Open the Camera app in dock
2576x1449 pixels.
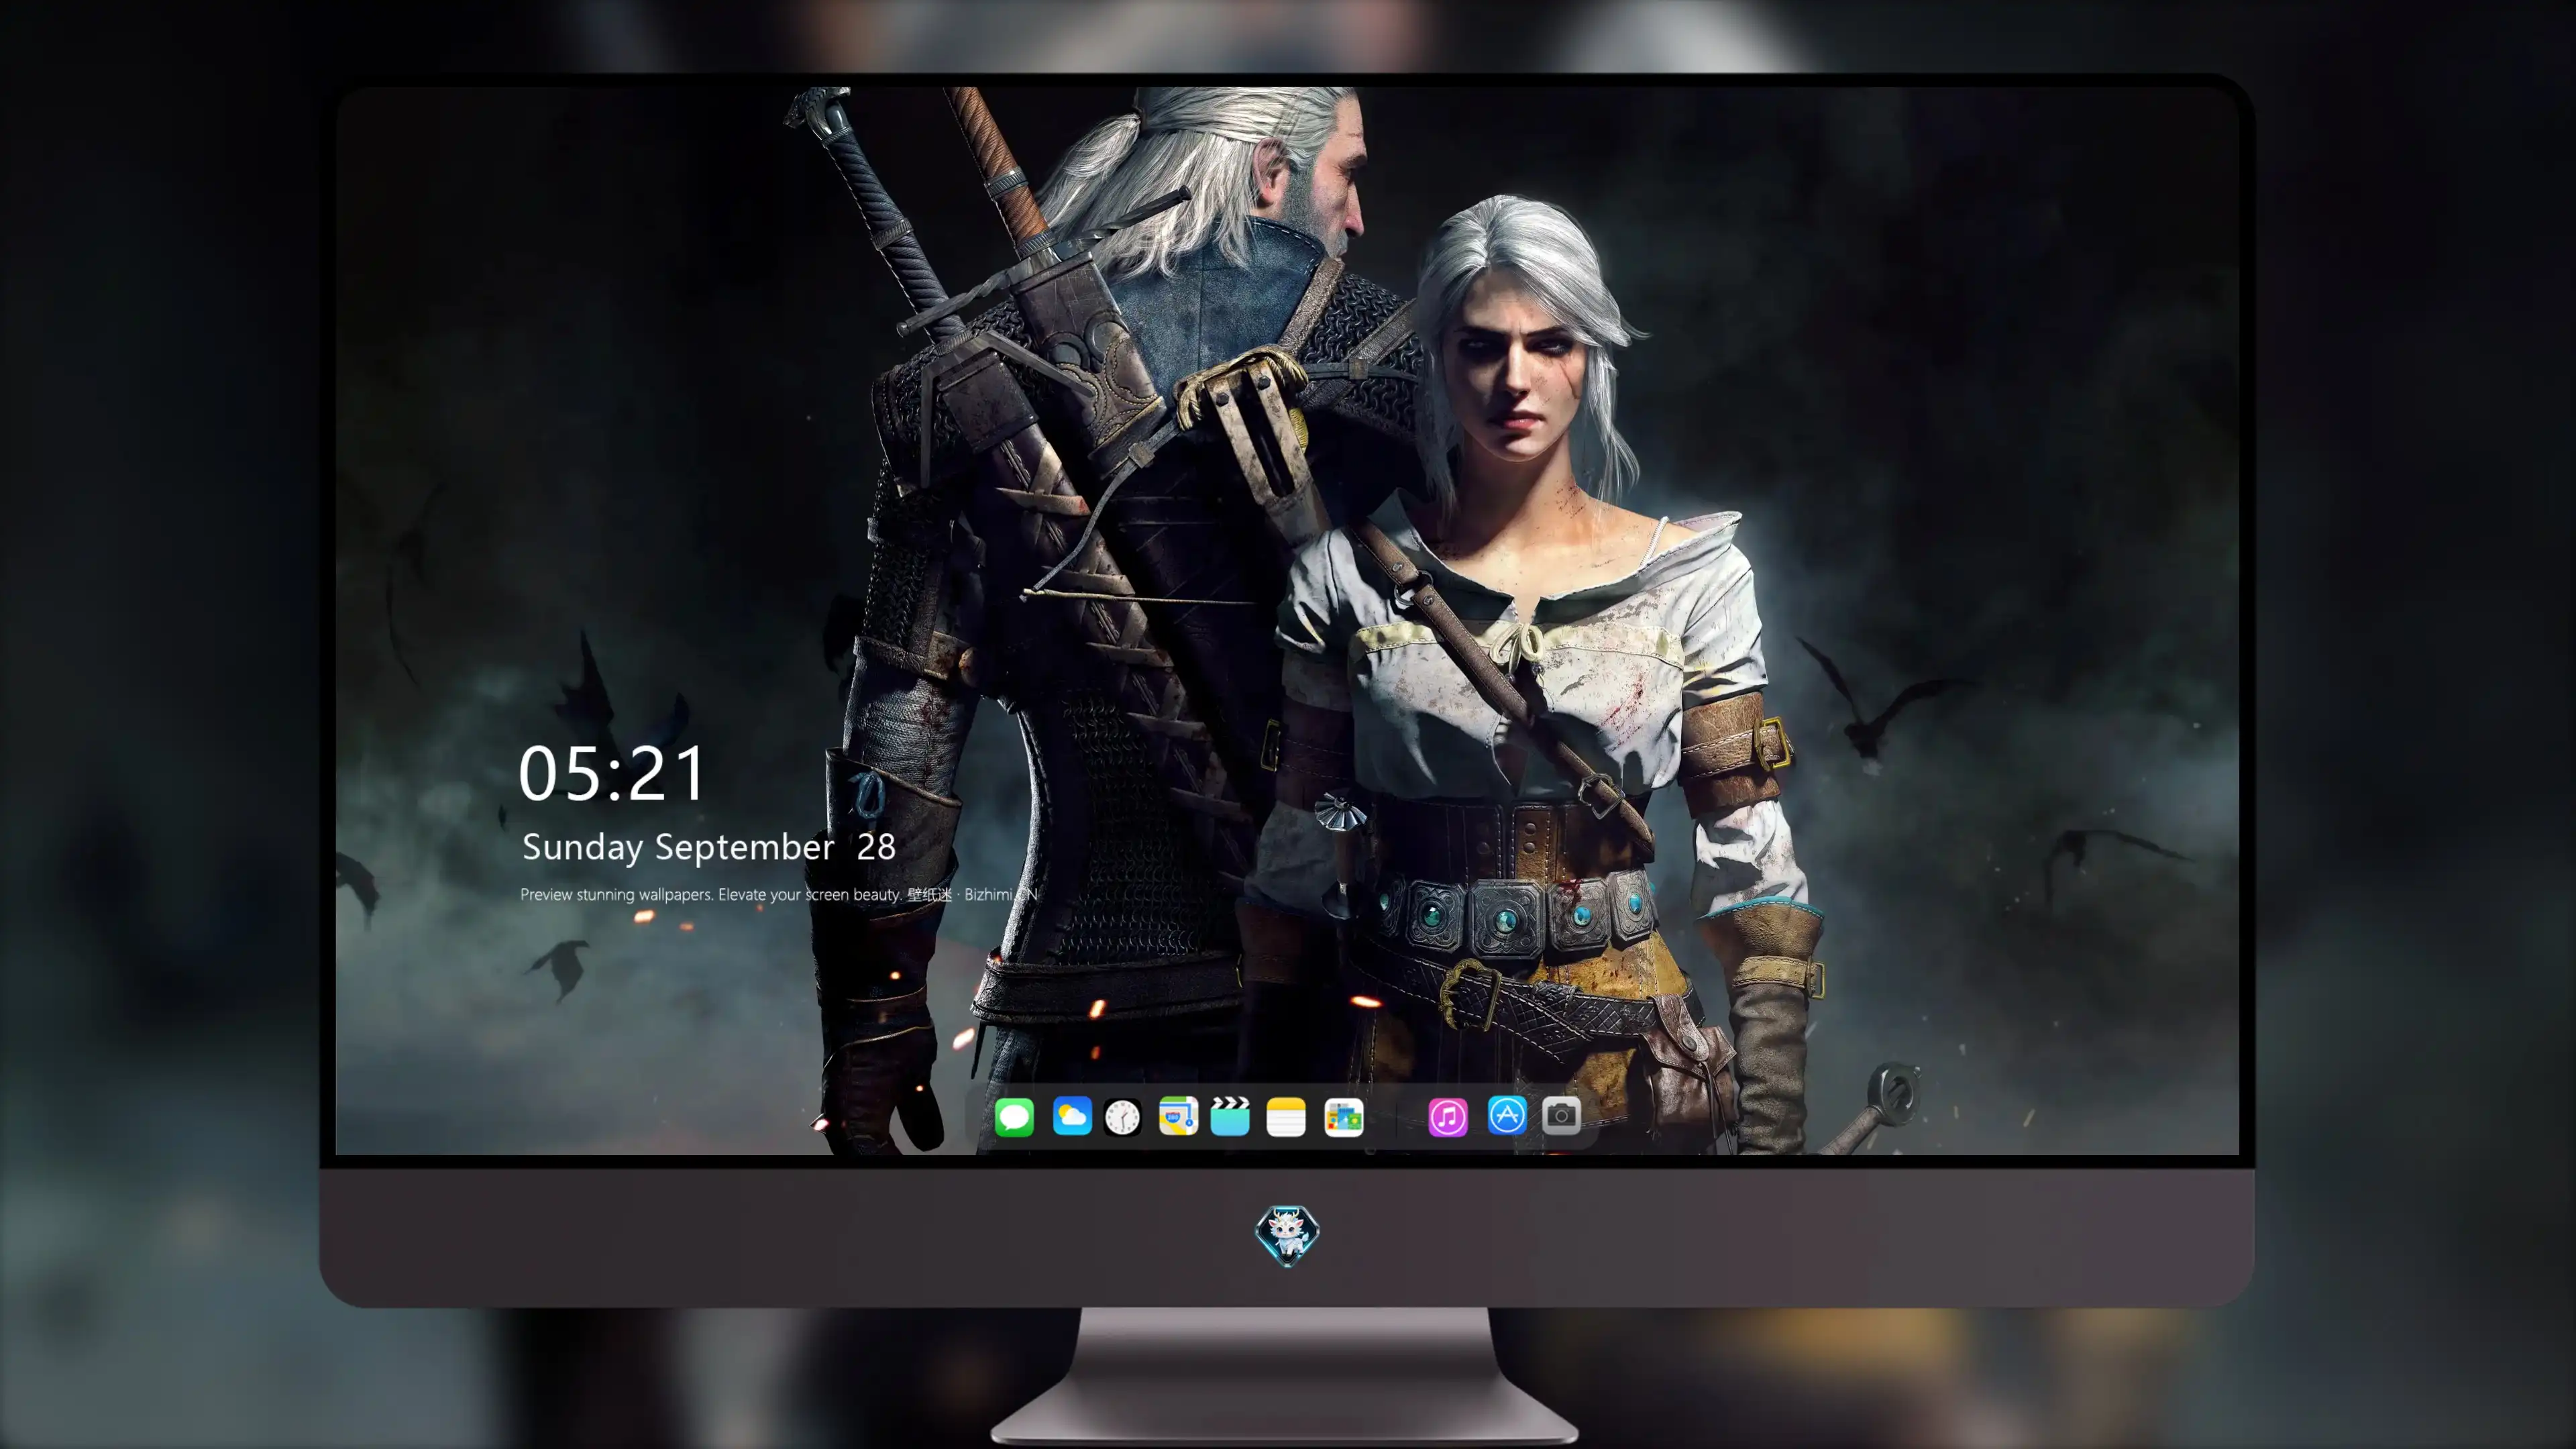pos(1561,1115)
